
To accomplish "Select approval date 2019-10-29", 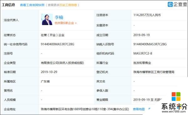I will click(49, 72).
